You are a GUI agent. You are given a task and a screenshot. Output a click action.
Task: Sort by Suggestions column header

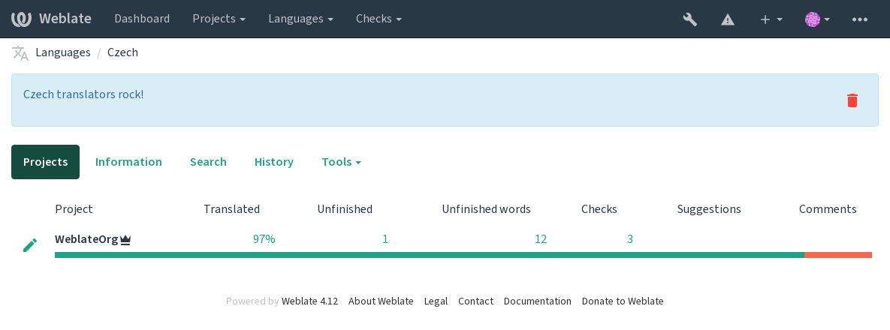[x=709, y=209]
